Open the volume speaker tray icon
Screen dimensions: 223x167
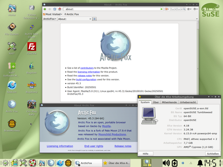(x=166, y=163)
